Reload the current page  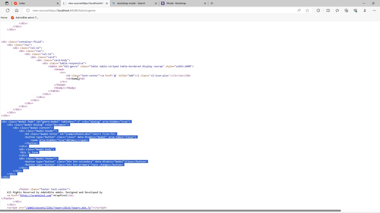[x=8, y=10]
